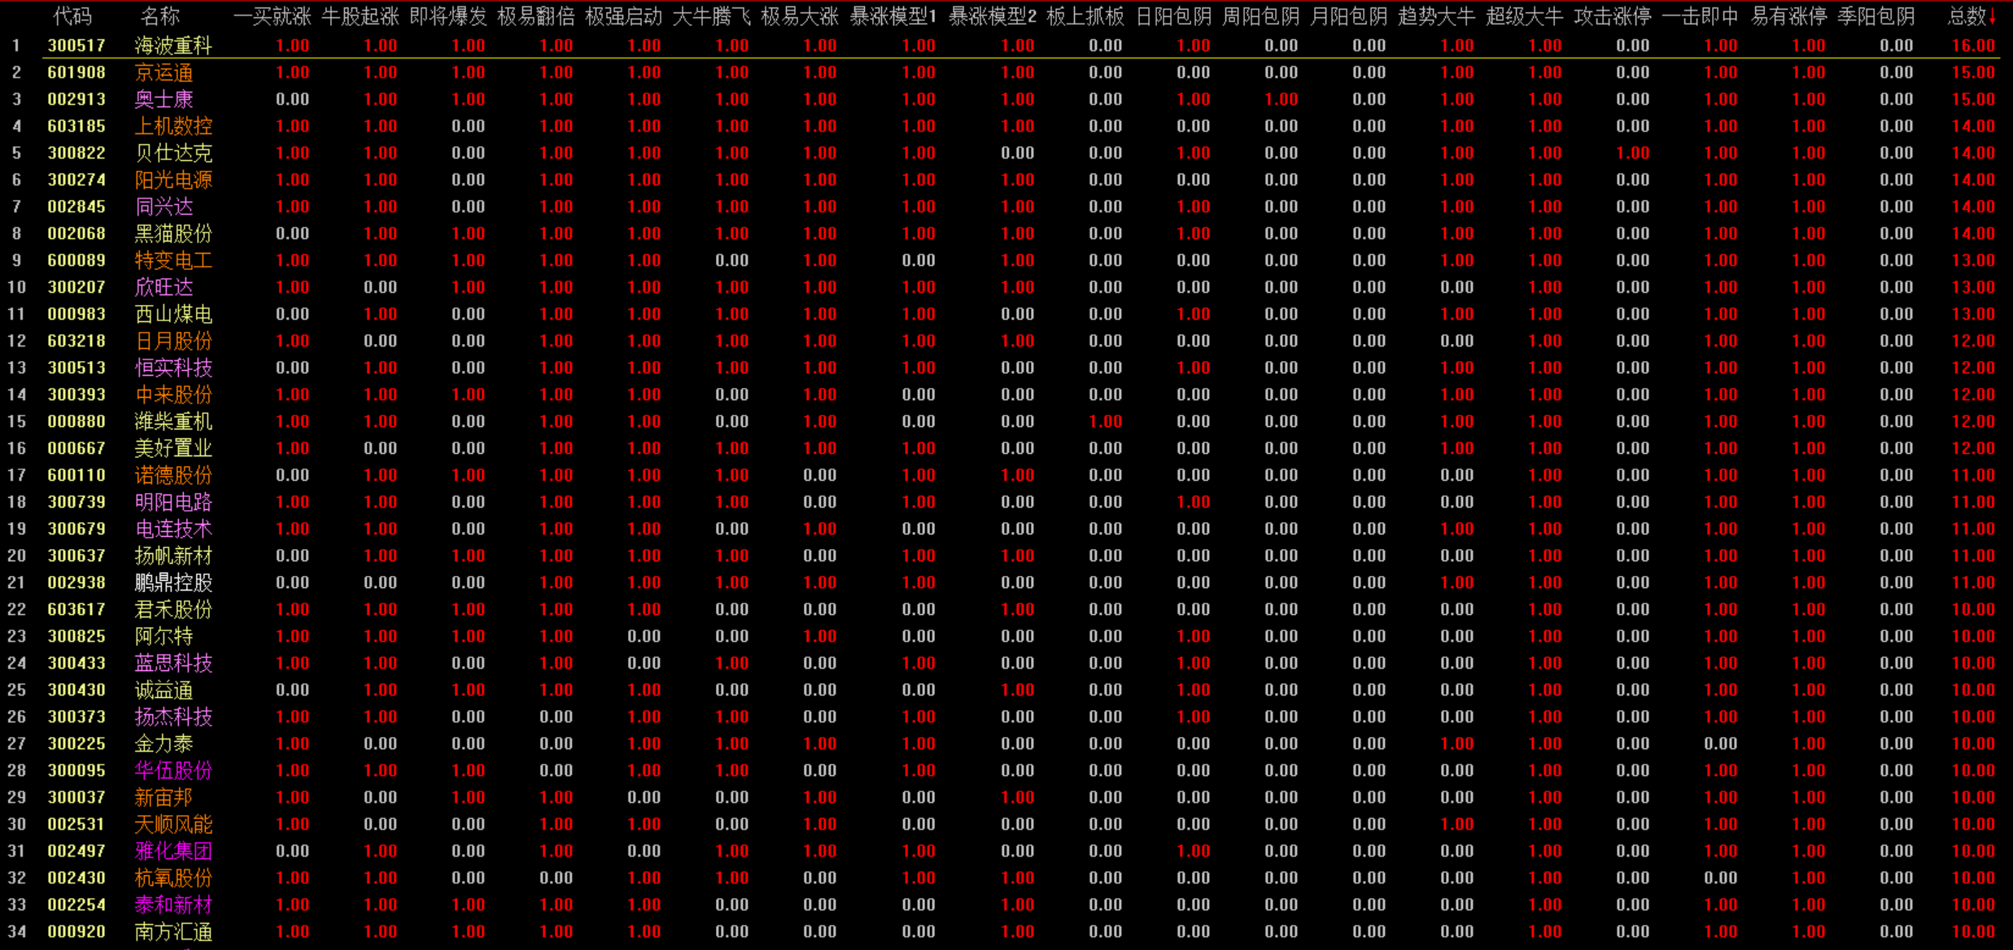The width and height of the screenshot is (2013, 950).
Task: Select stock name 扬帆新材
Action: click(x=173, y=556)
